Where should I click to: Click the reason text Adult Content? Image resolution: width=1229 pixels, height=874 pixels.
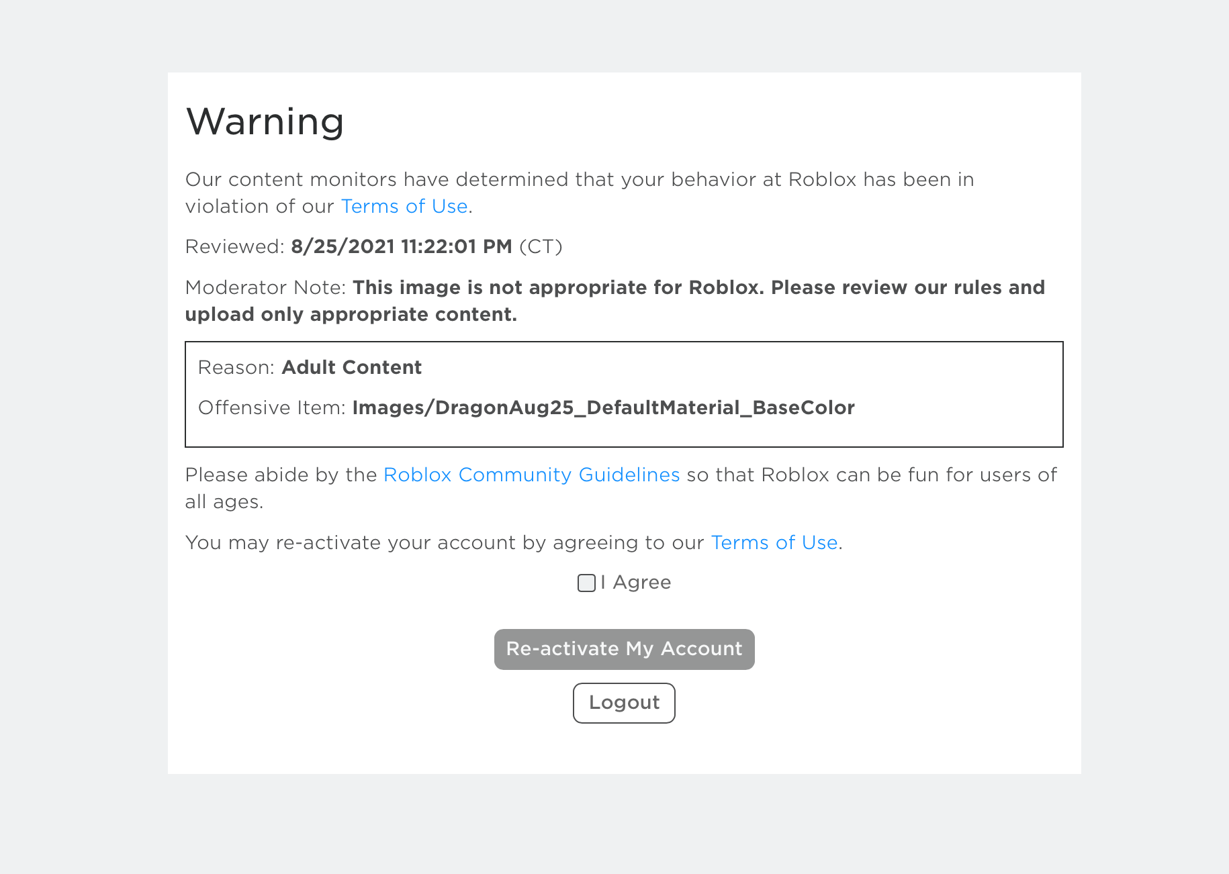point(351,367)
